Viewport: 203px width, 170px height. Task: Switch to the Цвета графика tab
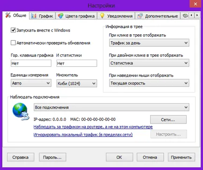[x=76, y=16]
